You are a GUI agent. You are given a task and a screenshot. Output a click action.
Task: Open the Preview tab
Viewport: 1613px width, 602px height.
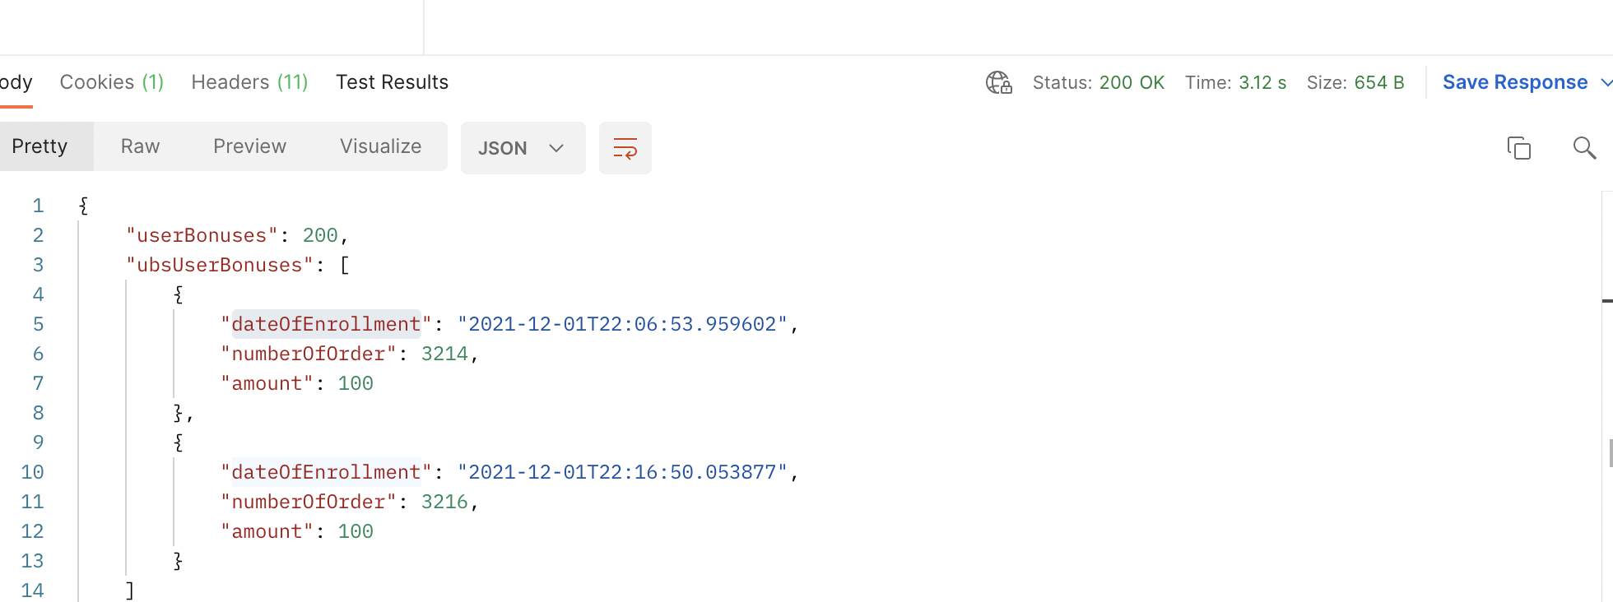(x=249, y=146)
